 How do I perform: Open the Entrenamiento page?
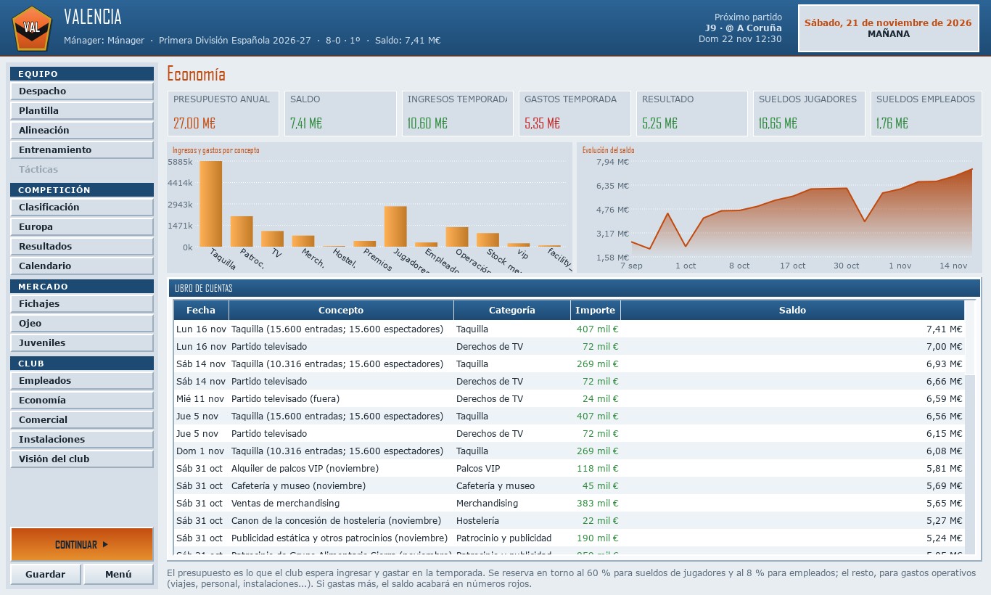click(82, 150)
